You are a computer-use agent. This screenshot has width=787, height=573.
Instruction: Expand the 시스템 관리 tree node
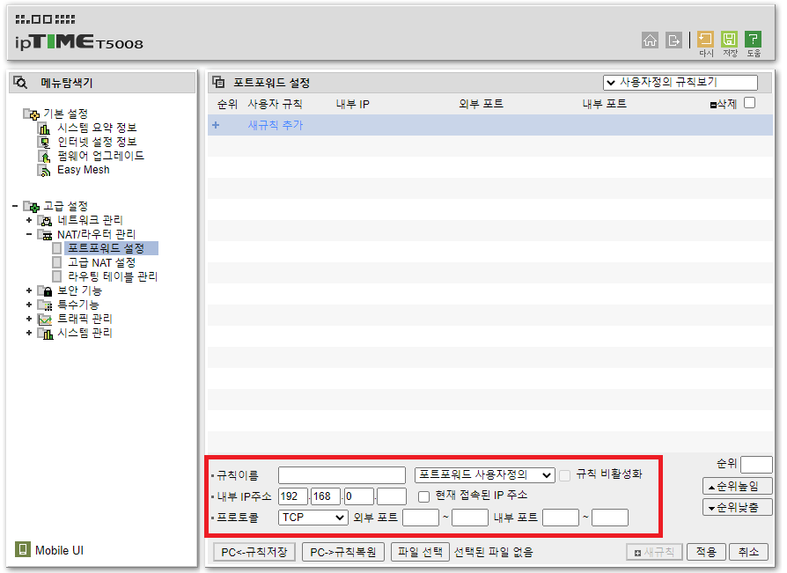[x=29, y=333]
